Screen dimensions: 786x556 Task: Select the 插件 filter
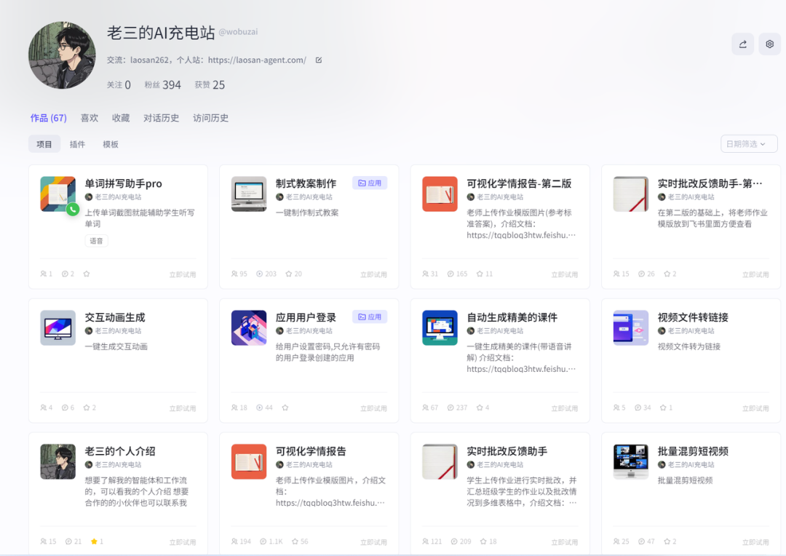[77, 143]
